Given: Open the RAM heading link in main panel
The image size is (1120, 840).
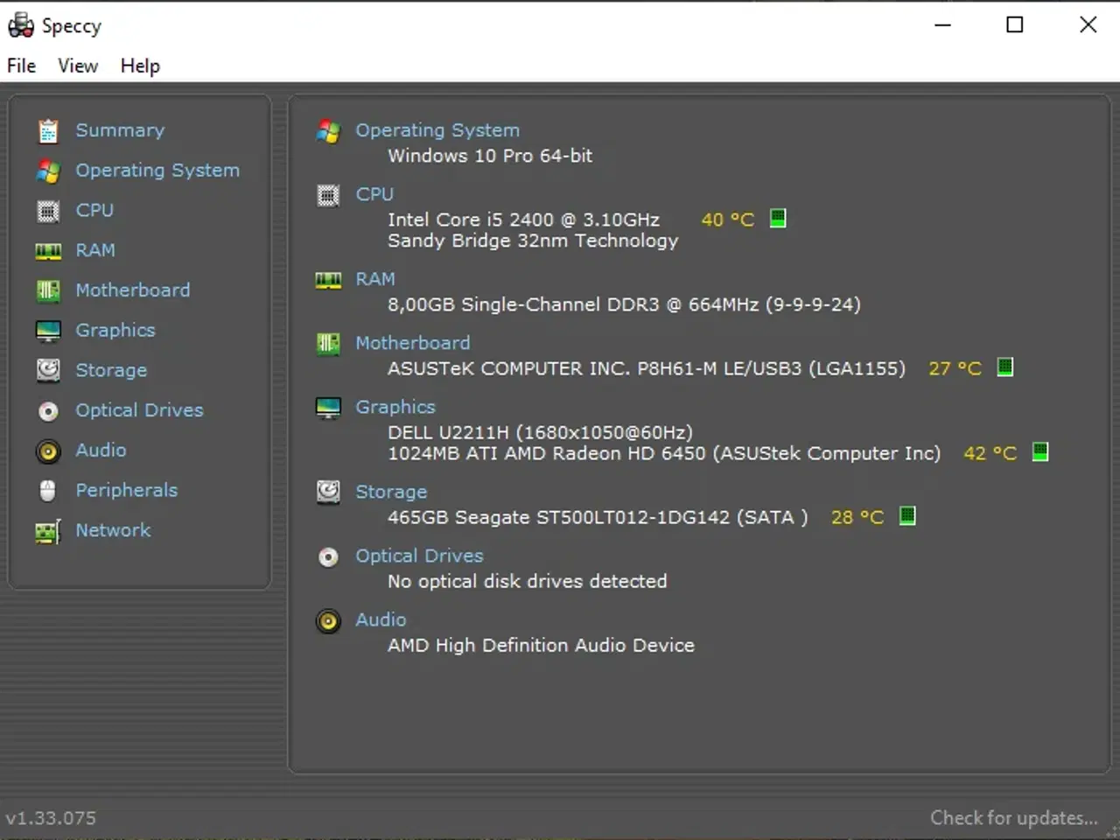Looking at the screenshot, I should coord(375,279).
